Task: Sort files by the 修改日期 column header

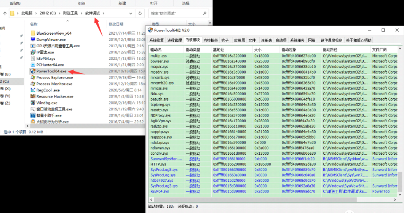Action: (117, 24)
